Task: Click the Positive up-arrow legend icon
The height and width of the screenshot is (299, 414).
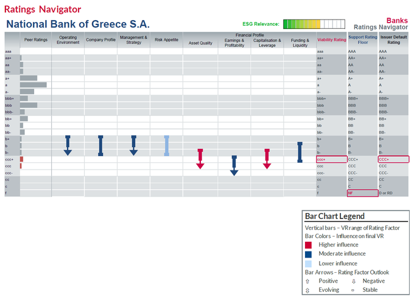Action: [x=307, y=281]
